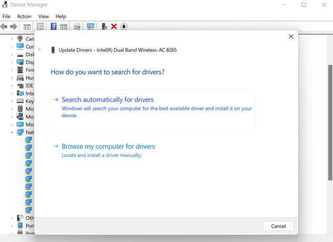Open the View menu
Image resolution: width=333 pixels, height=242 pixels.
point(43,16)
